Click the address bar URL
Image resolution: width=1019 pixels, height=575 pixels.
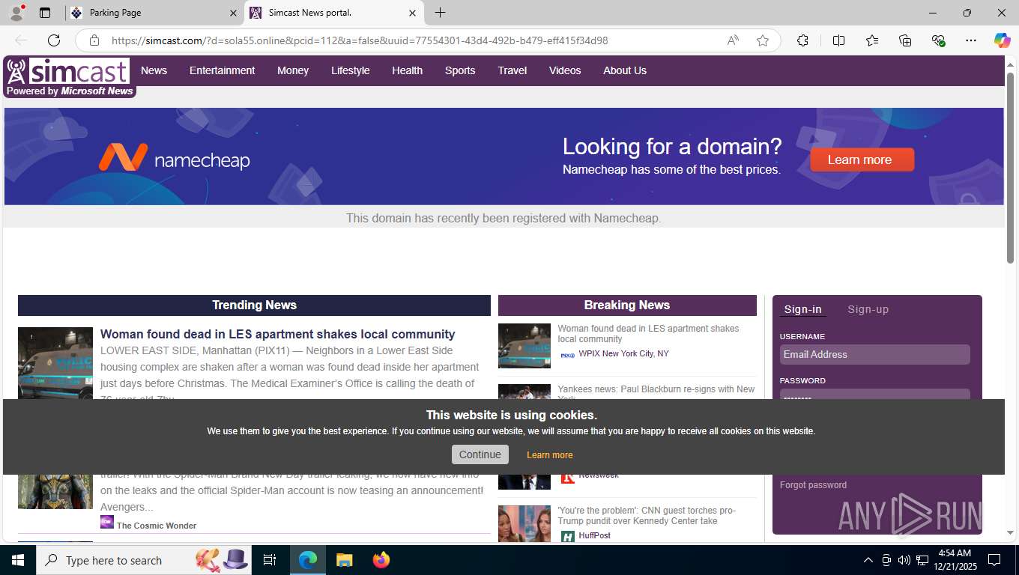click(360, 40)
